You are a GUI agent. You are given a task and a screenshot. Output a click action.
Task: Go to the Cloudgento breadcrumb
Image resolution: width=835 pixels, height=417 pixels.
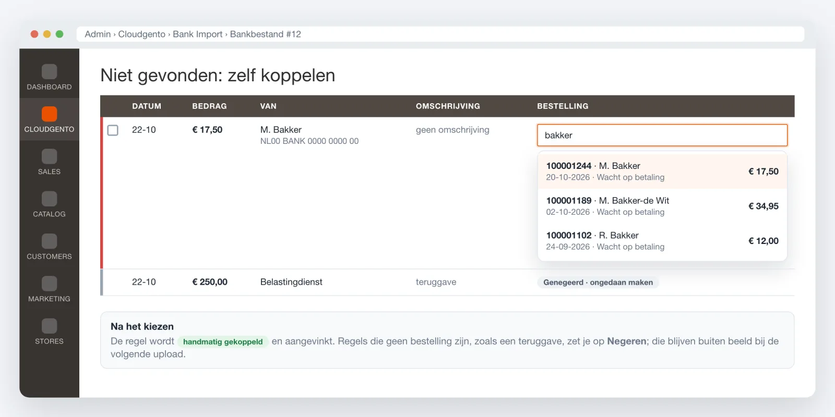(142, 34)
